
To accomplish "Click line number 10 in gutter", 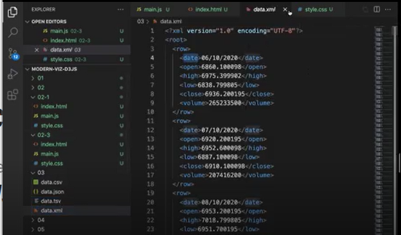I will pyautogui.click(x=151, y=112).
